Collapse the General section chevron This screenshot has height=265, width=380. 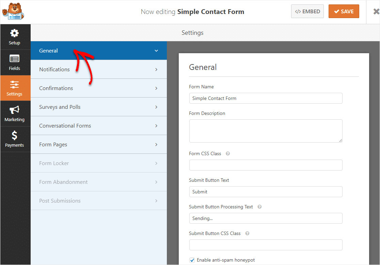click(156, 51)
